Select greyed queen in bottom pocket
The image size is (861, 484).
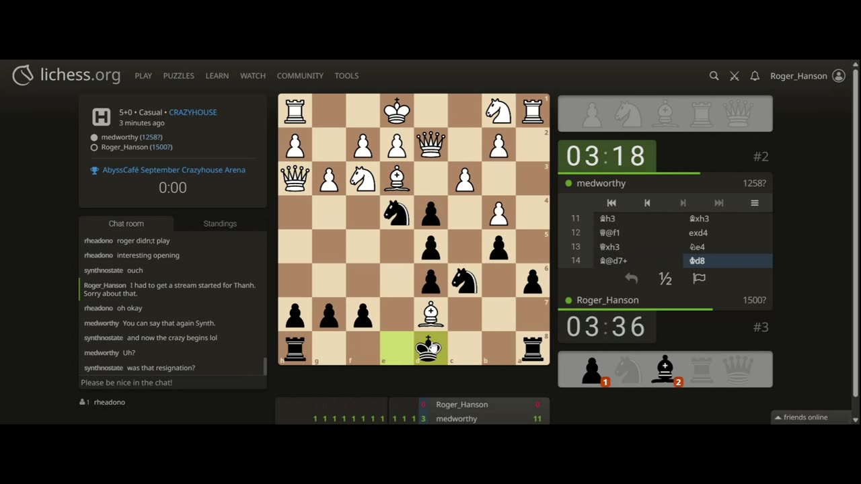pos(738,370)
